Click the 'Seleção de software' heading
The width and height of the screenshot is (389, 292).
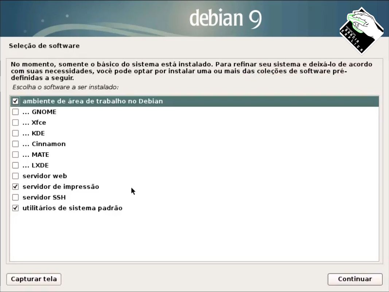point(44,46)
